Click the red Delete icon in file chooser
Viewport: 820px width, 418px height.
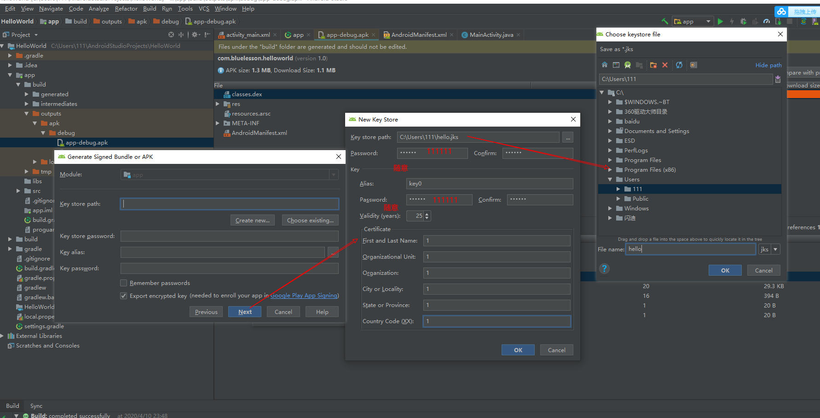tap(665, 65)
